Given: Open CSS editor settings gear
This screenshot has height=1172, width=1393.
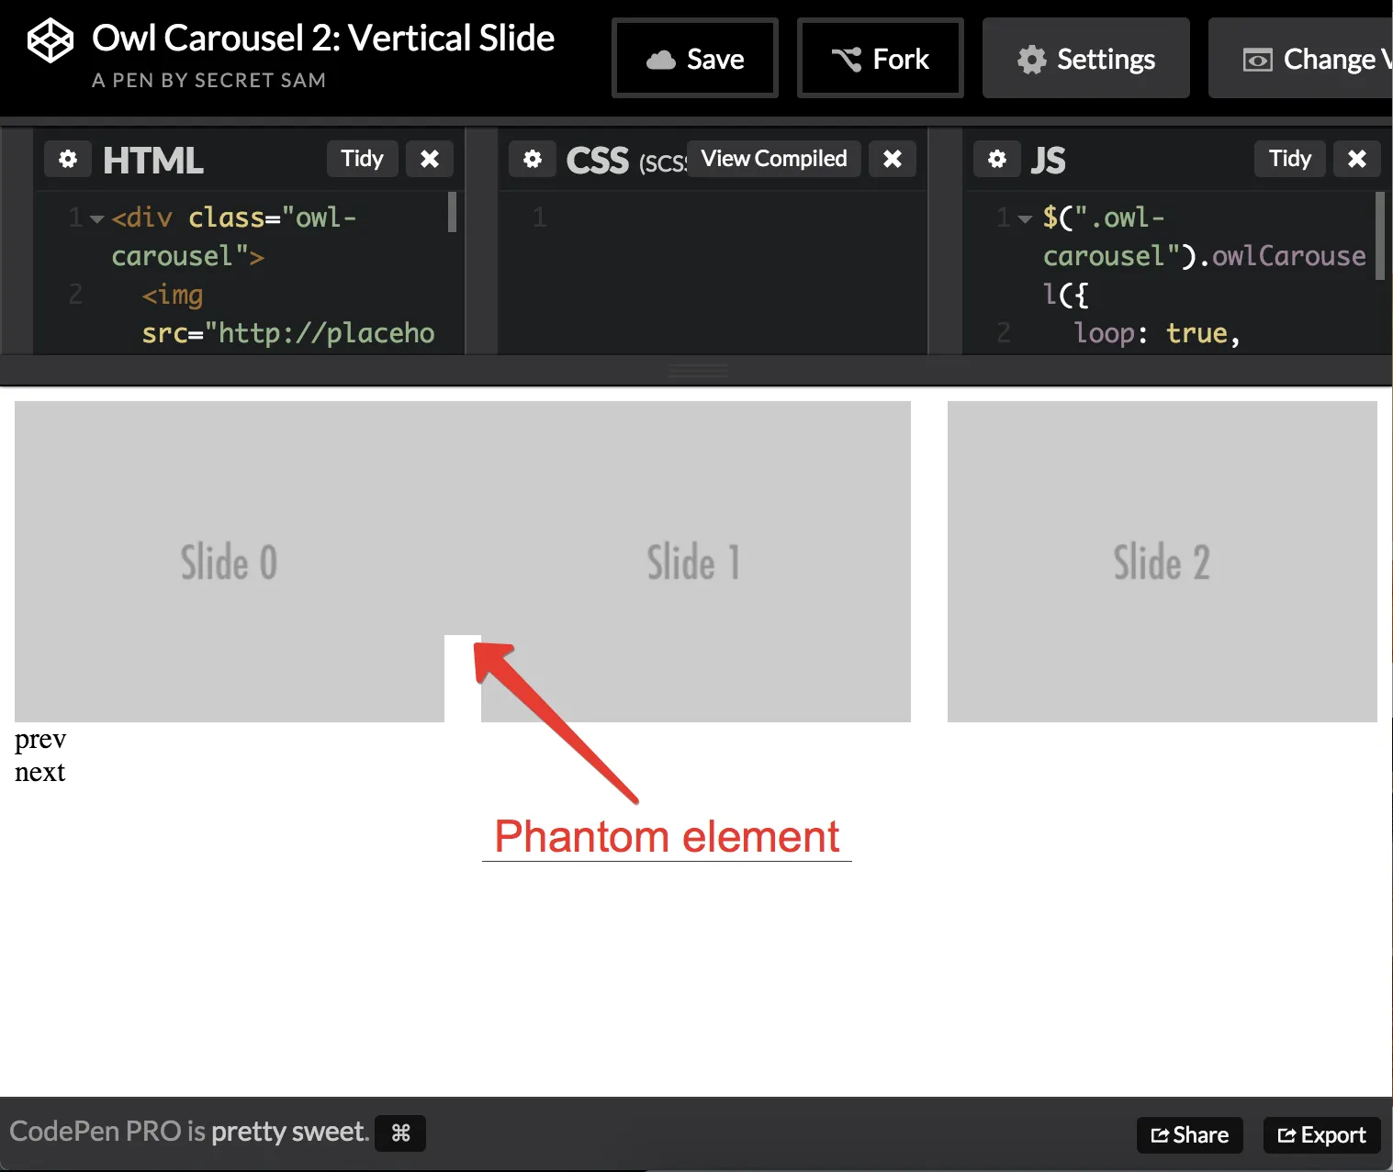Looking at the screenshot, I should pyautogui.click(x=533, y=159).
